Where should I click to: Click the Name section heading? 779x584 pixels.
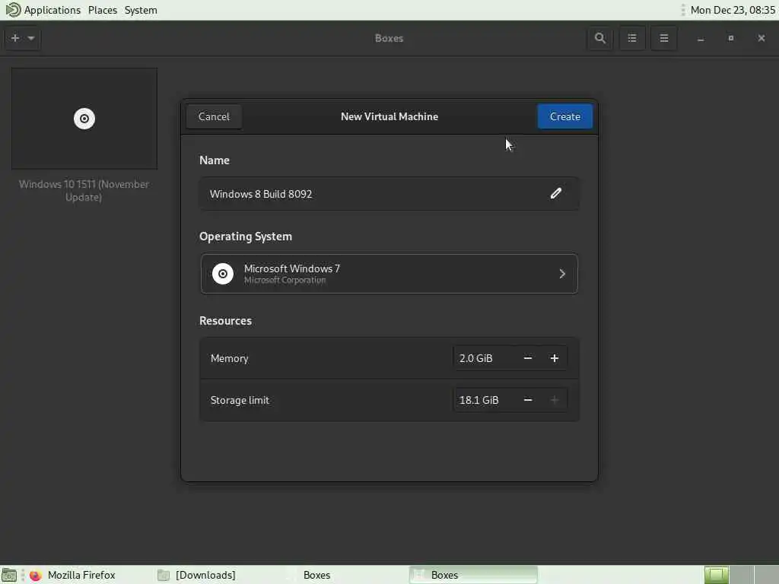214,160
